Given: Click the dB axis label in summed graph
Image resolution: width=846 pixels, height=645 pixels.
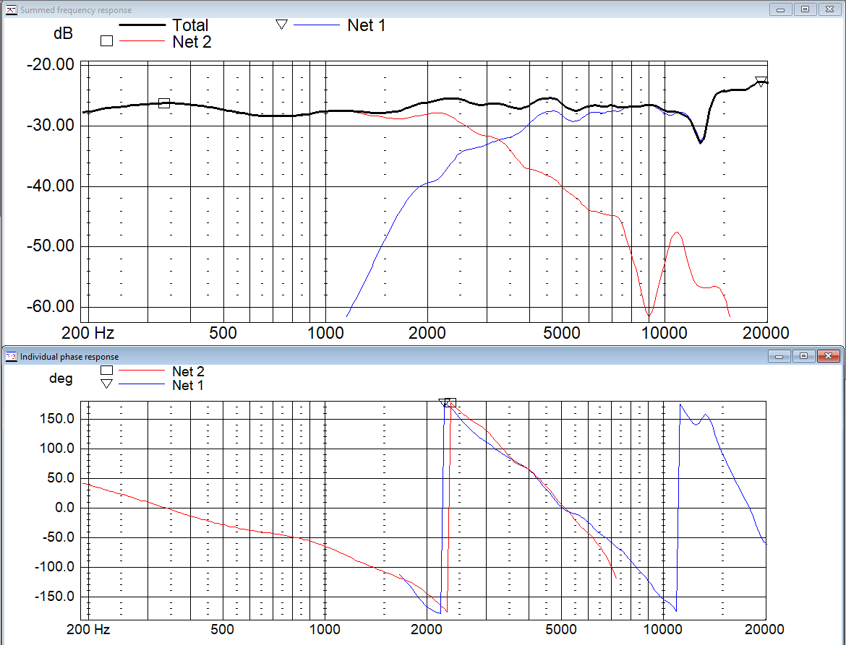Looking at the screenshot, I should pyautogui.click(x=64, y=34).
